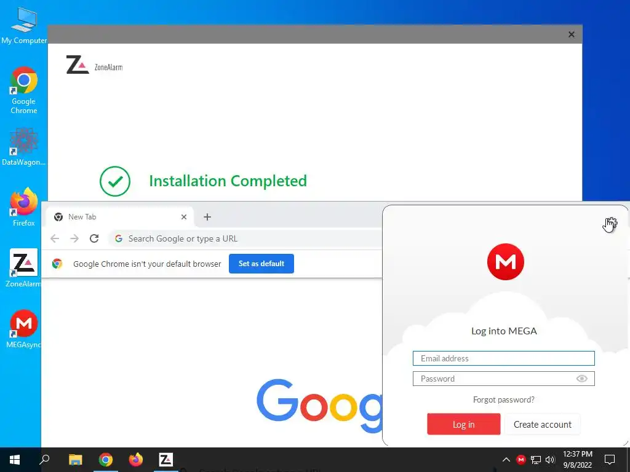This screenshot has width=630, height=472.
Task: Select the New Tab tab in Chrome
Action: [120, 217]
